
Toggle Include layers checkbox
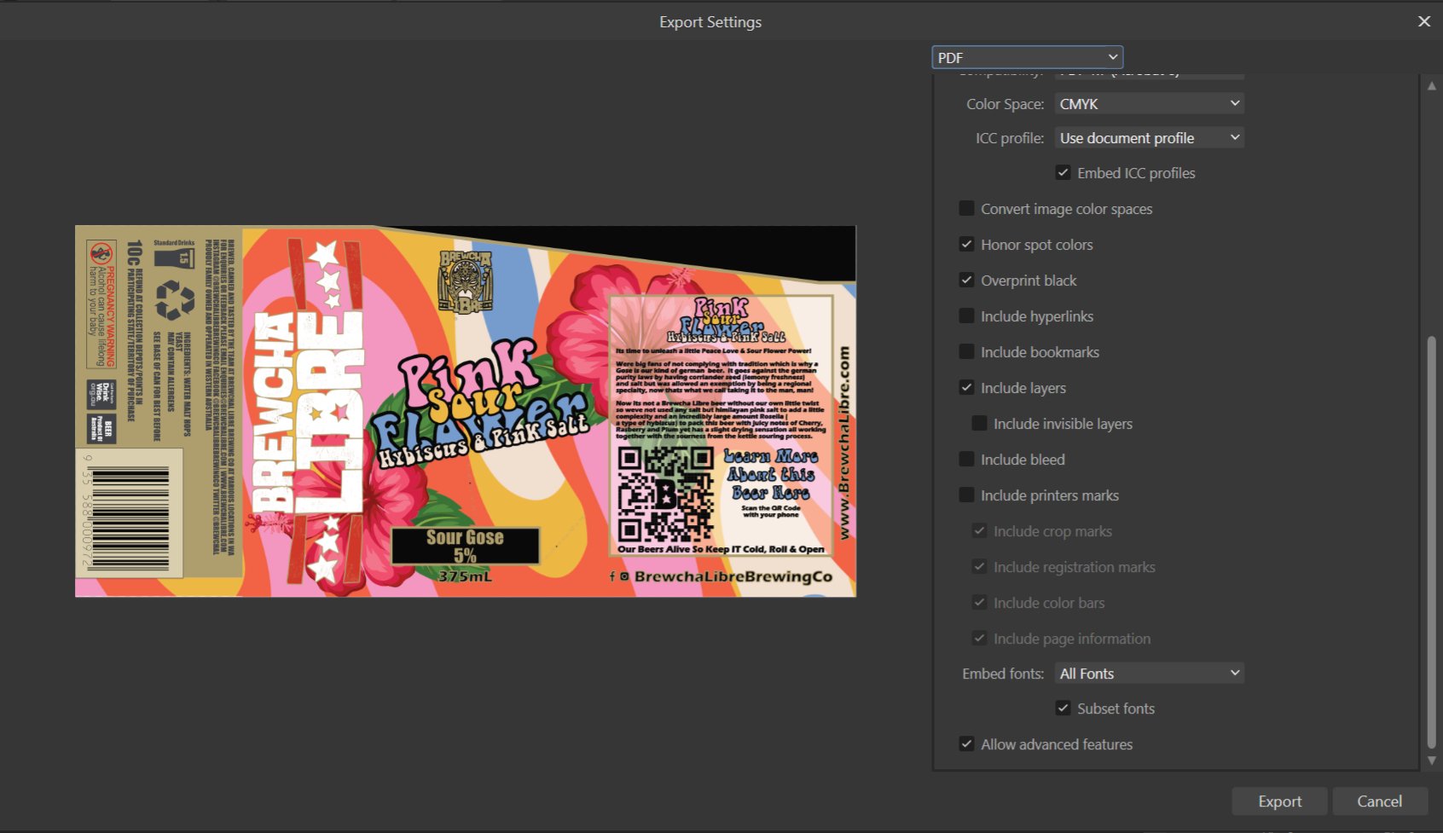[966, 387]
